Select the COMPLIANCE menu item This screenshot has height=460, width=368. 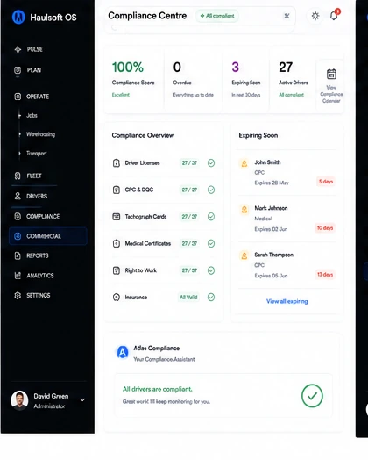[x=43, y=216]
